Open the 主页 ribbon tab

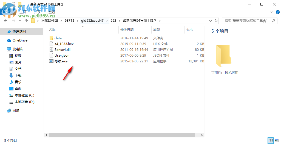23,12
